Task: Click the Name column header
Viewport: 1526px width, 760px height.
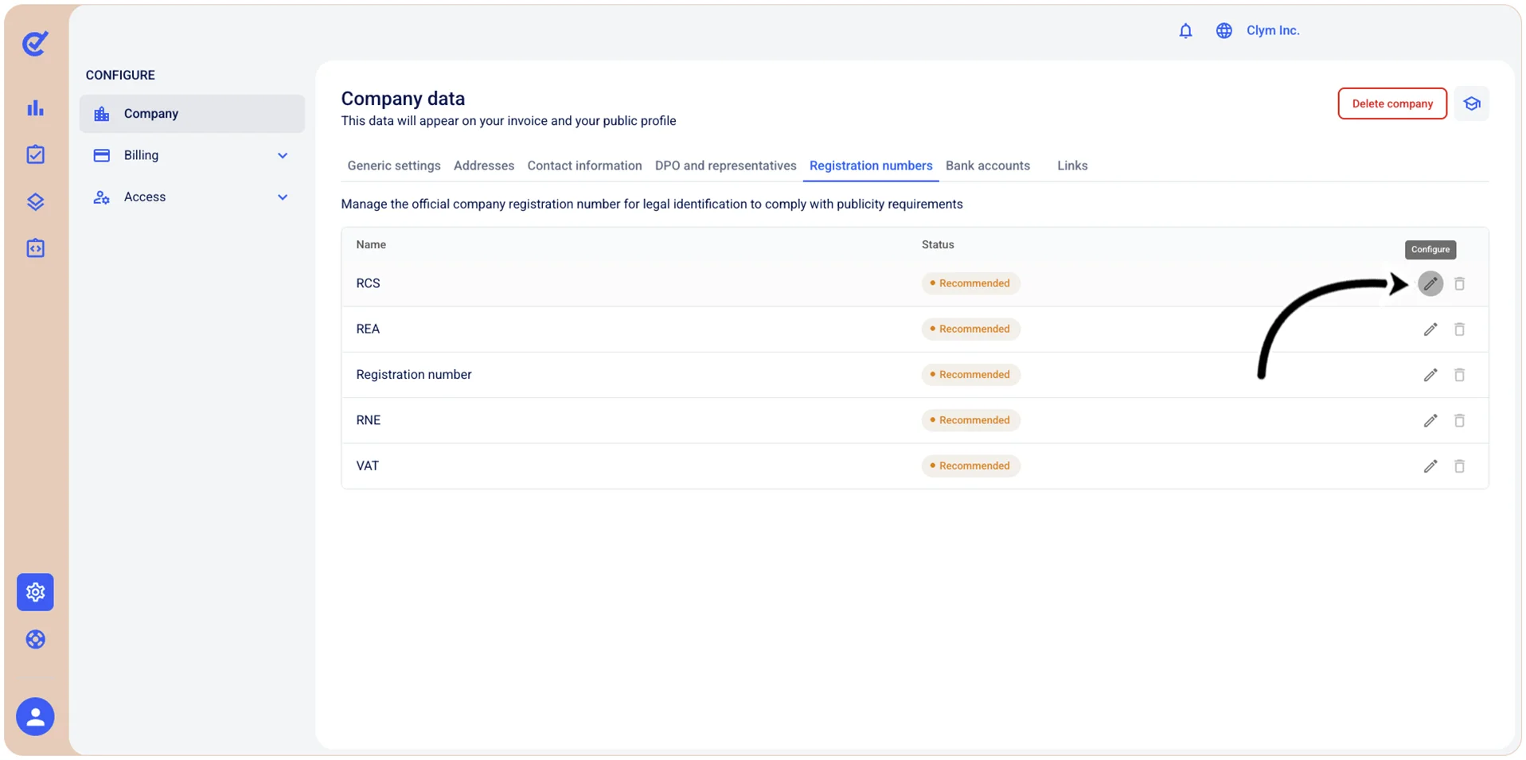Action: tap(371, 244)
